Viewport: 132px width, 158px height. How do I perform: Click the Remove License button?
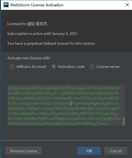(x=23, y=151)
